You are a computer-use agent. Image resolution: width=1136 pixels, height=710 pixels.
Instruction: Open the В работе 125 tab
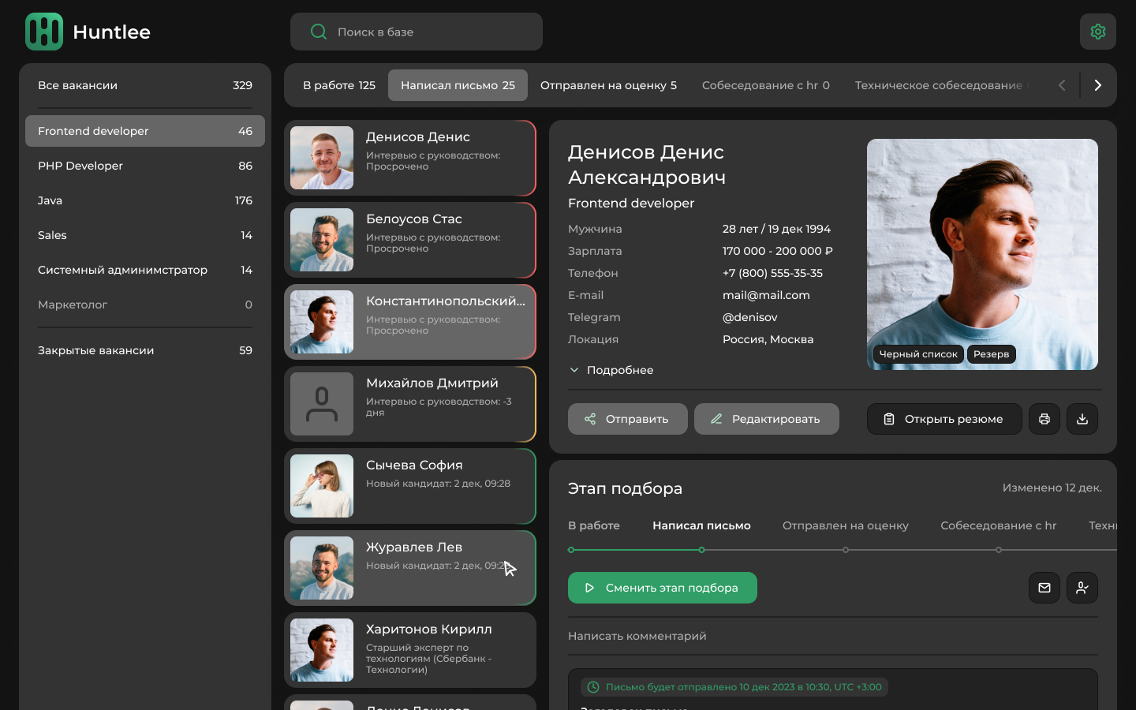[x=339, y=85]
